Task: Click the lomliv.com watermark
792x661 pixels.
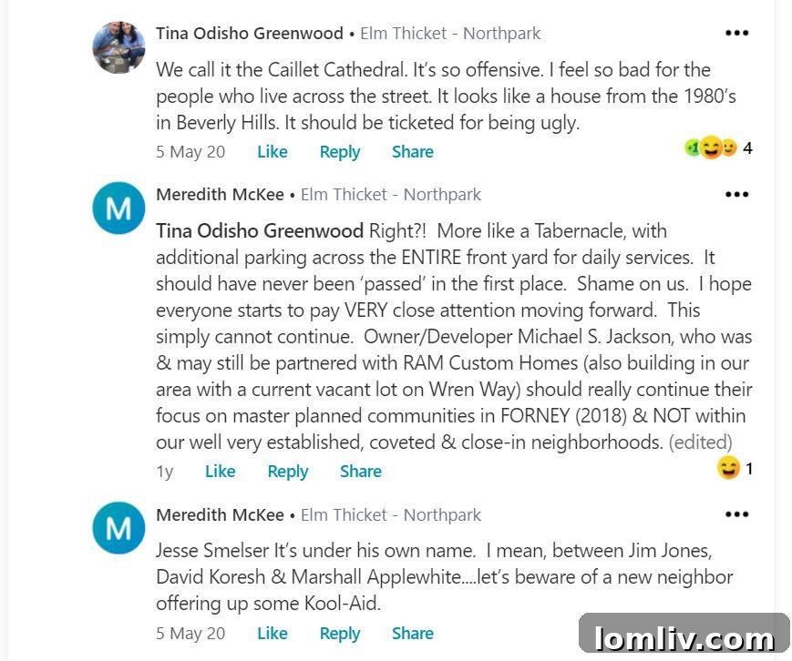Action: 684,637
